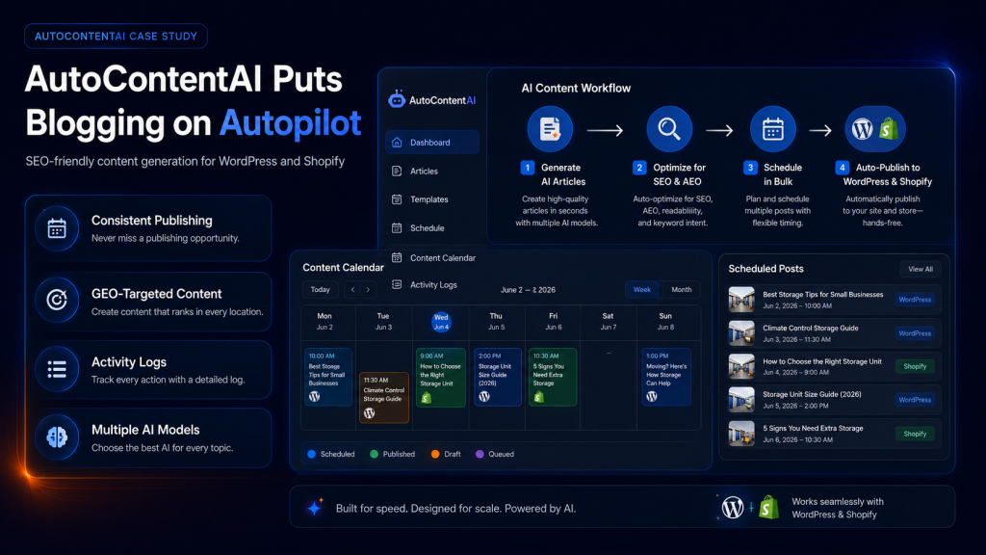986x555 pixels.
Task: Click the AutoContentAI robot logo icon
Action: (396, 99)
